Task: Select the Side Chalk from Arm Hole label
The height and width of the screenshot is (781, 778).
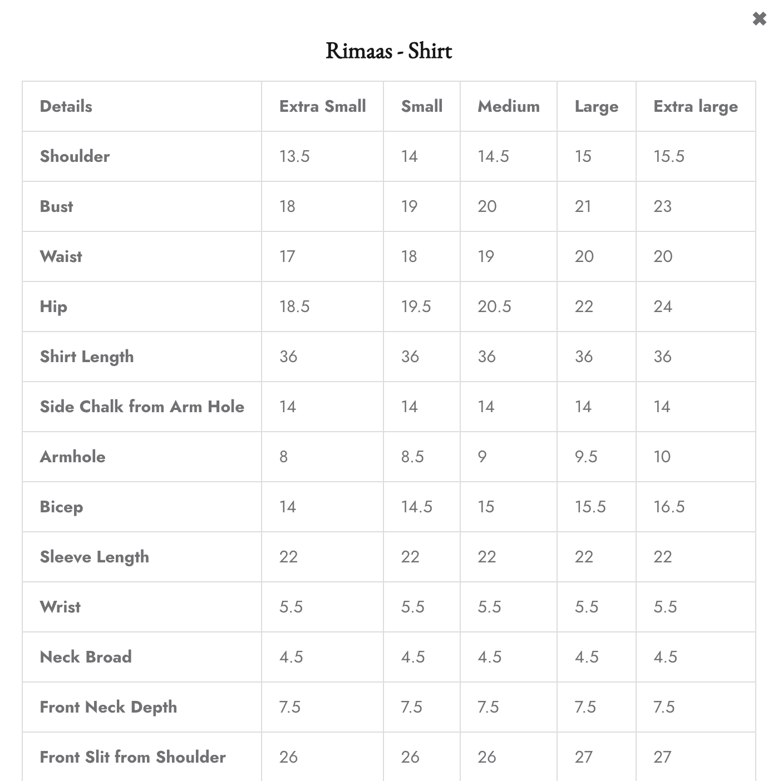Action: click(x=142, y=407)
